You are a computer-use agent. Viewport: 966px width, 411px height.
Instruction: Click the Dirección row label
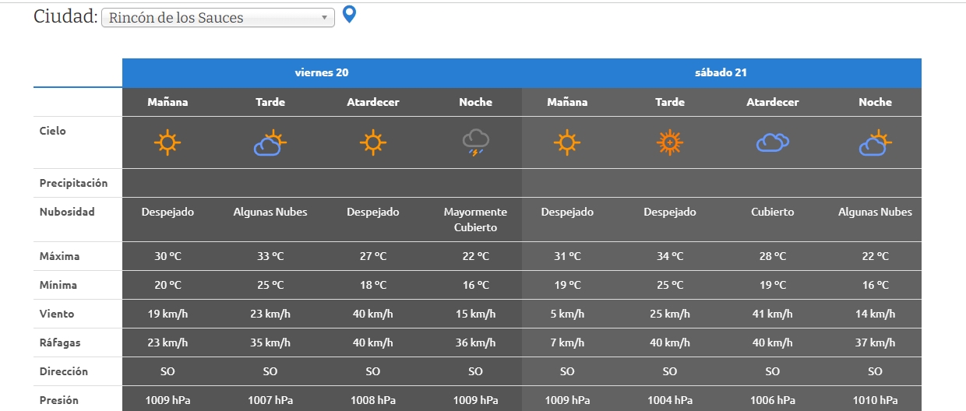[x=64, y=371]
